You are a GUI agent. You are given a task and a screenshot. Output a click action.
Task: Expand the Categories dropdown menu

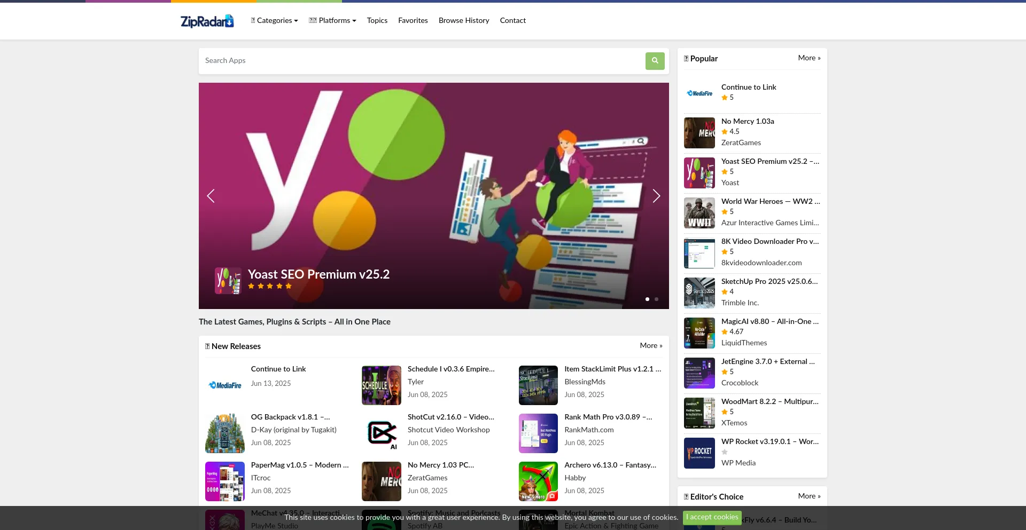click(x=275, y=20)
